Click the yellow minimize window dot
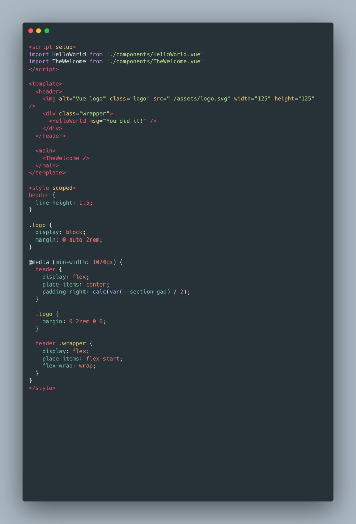 [39, 31]
